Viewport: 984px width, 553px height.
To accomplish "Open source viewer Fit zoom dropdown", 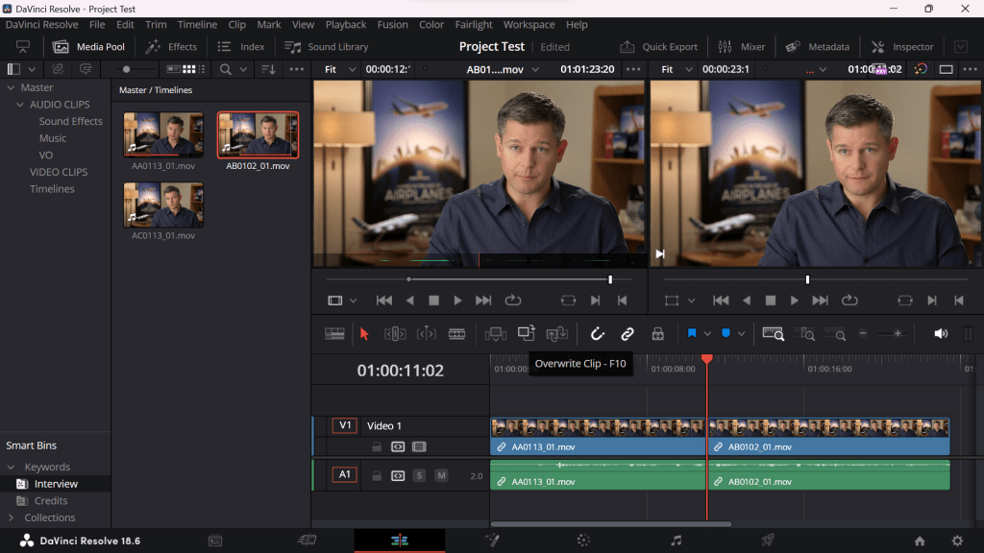I will point(339,69).
